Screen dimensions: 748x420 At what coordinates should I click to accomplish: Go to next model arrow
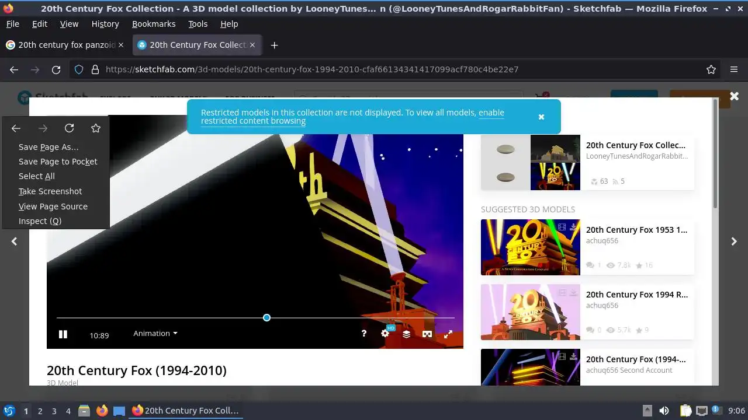734,241
